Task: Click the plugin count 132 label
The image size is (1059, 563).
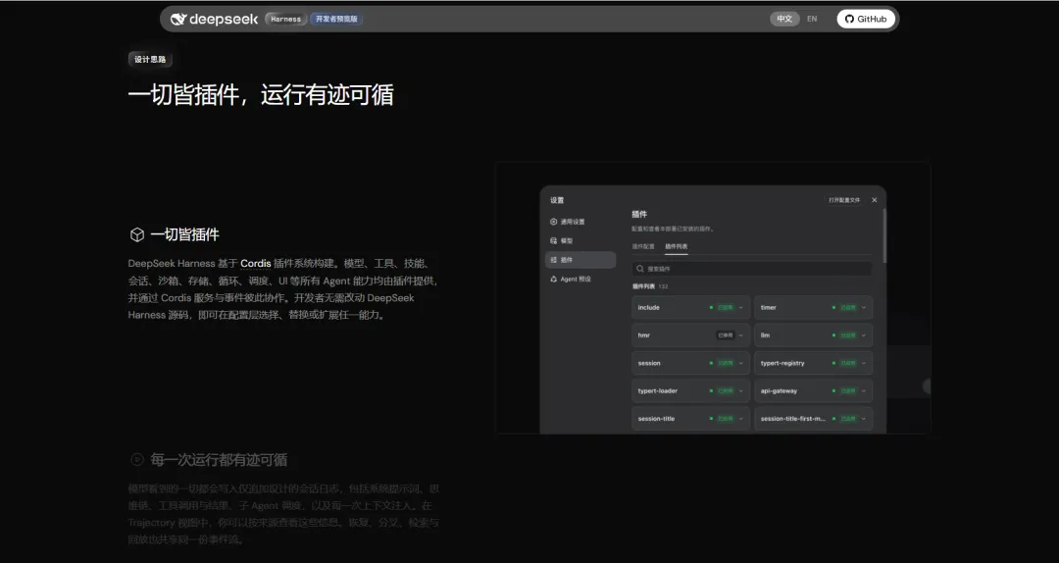Action: [663, 286]
